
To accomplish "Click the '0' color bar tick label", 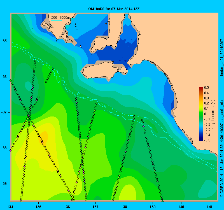I will tap(205, 114).
